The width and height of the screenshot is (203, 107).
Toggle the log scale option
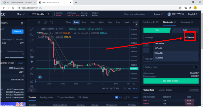[x=129, y=88]
